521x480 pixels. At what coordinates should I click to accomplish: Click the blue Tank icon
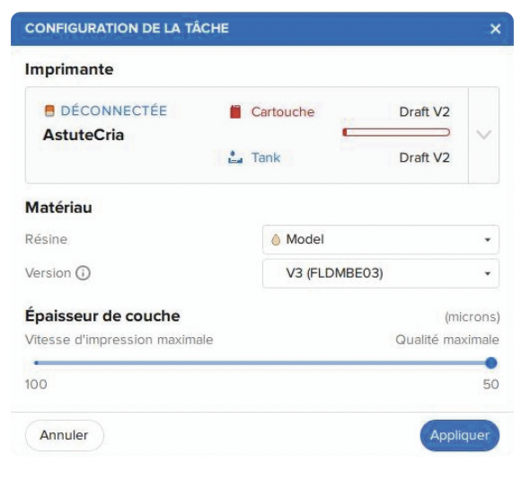[x=235, y=157]
